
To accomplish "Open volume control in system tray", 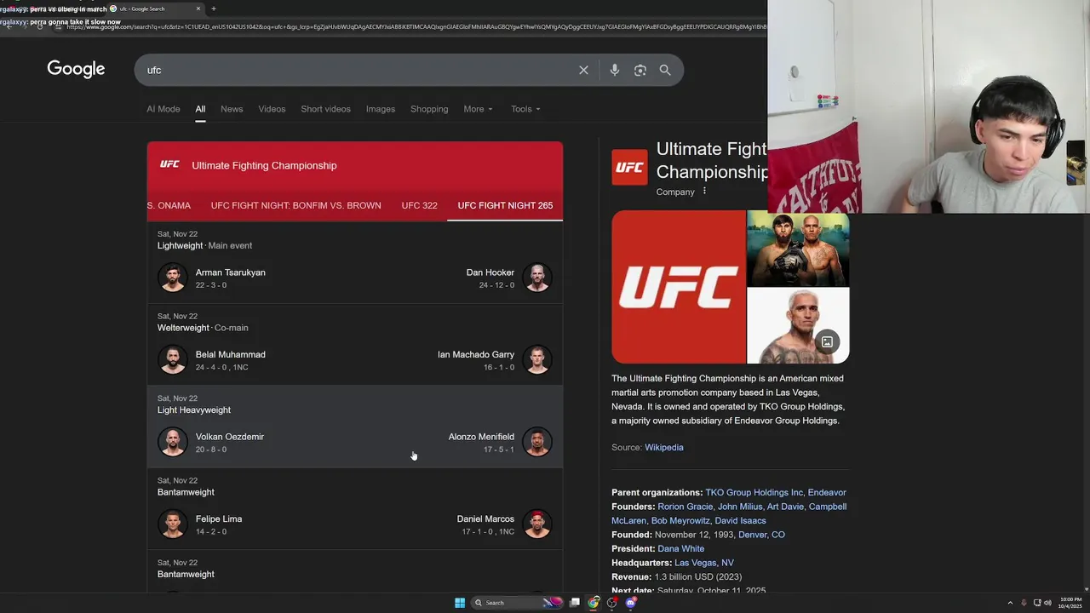I will click(1047, 603).
